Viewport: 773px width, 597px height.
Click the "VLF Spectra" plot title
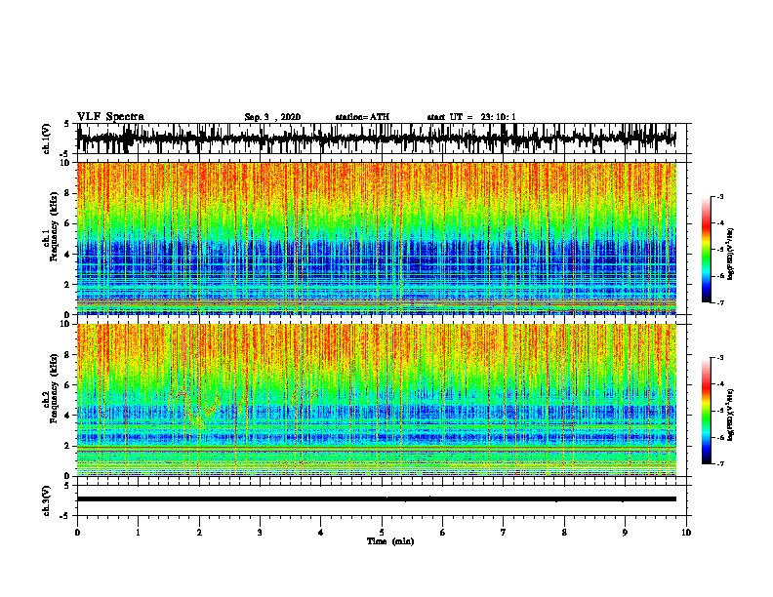pos(110,117)
